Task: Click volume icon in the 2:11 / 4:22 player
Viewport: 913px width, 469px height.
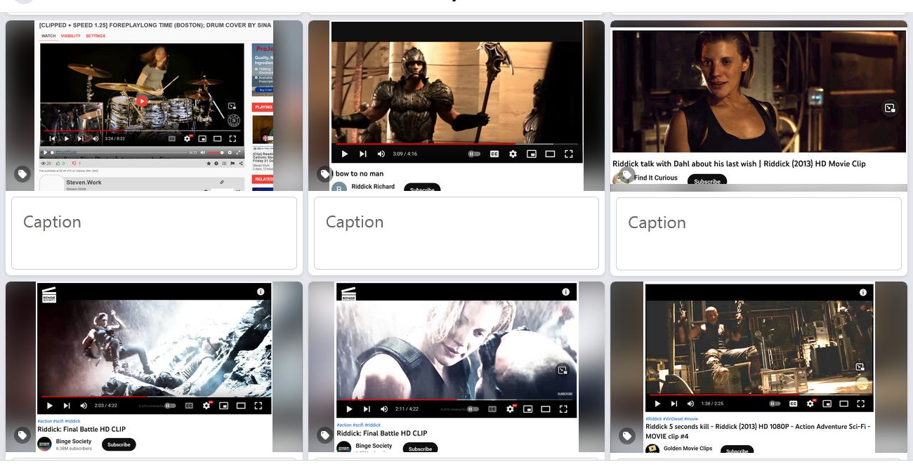Action: pyautogui.click(x=384, y=409)
